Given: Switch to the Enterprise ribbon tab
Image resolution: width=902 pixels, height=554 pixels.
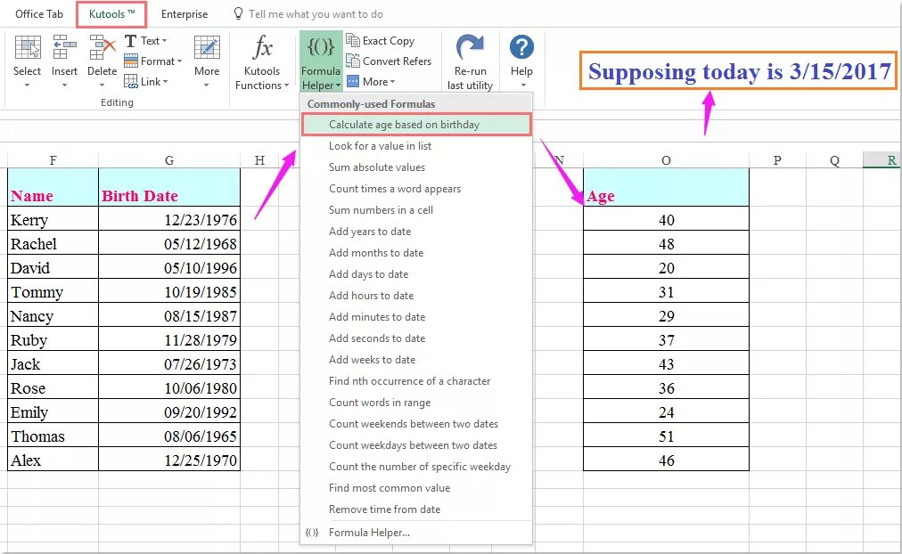Looking at the screenshot, I should pos(184,13).
